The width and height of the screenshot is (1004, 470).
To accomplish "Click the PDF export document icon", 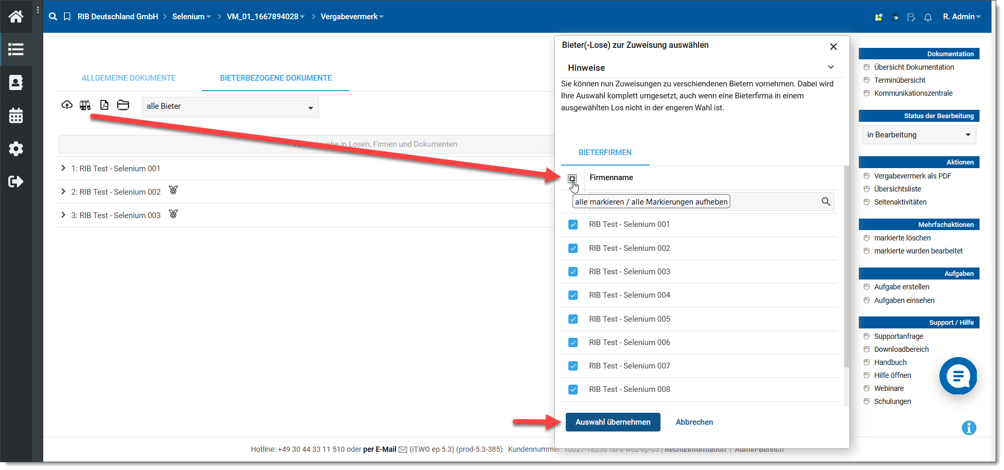I will tap(104, 105).
